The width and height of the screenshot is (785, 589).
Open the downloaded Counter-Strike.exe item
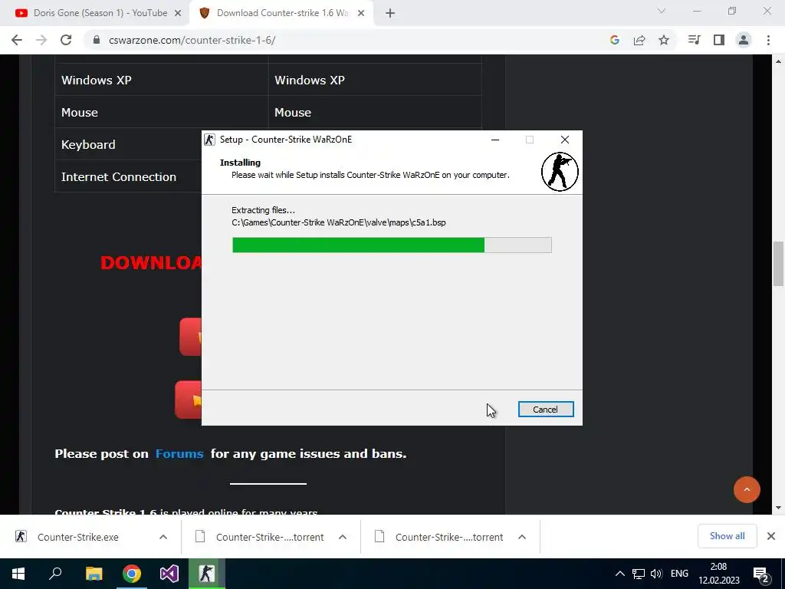tap(77, 537)
